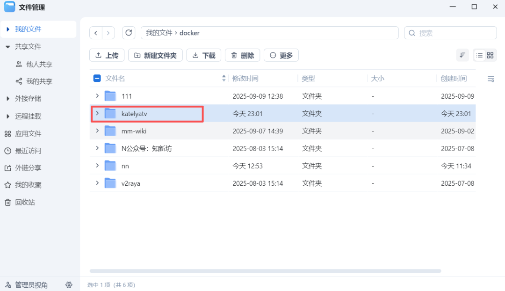The height and width of the screenshot is (291, 505).
Task: Open 回收站 in the sidebar
Action: coord(25,202)
